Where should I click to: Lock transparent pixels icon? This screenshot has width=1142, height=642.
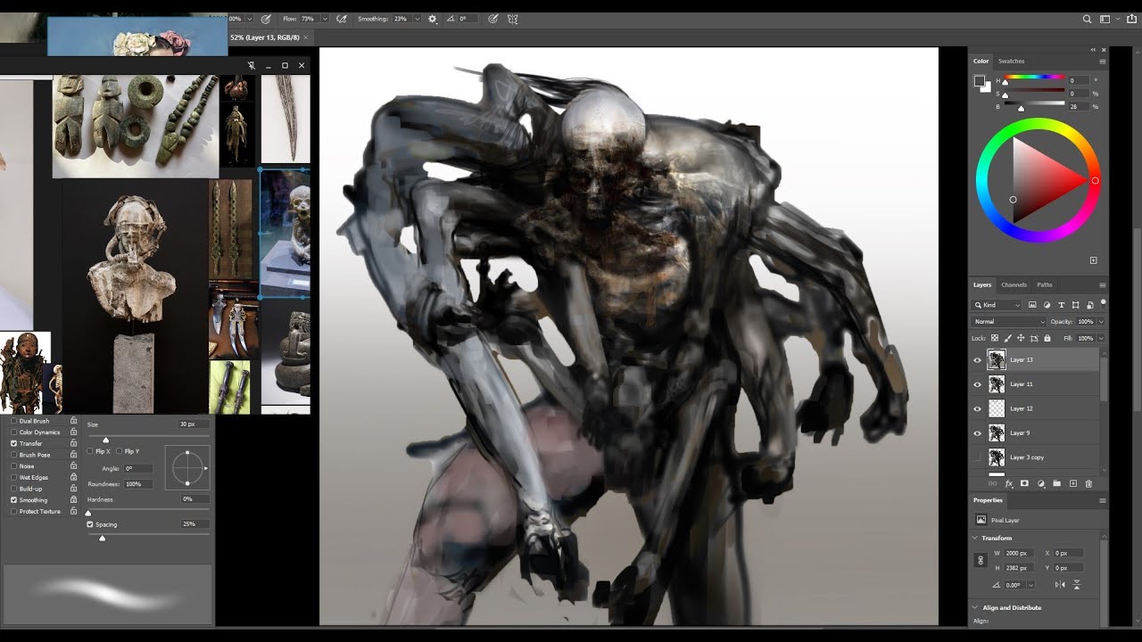pos(995,338)
